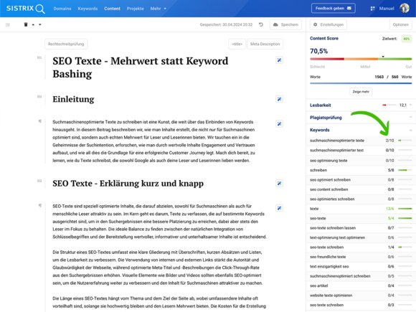Open Einstellungen settings

[328, 24]
